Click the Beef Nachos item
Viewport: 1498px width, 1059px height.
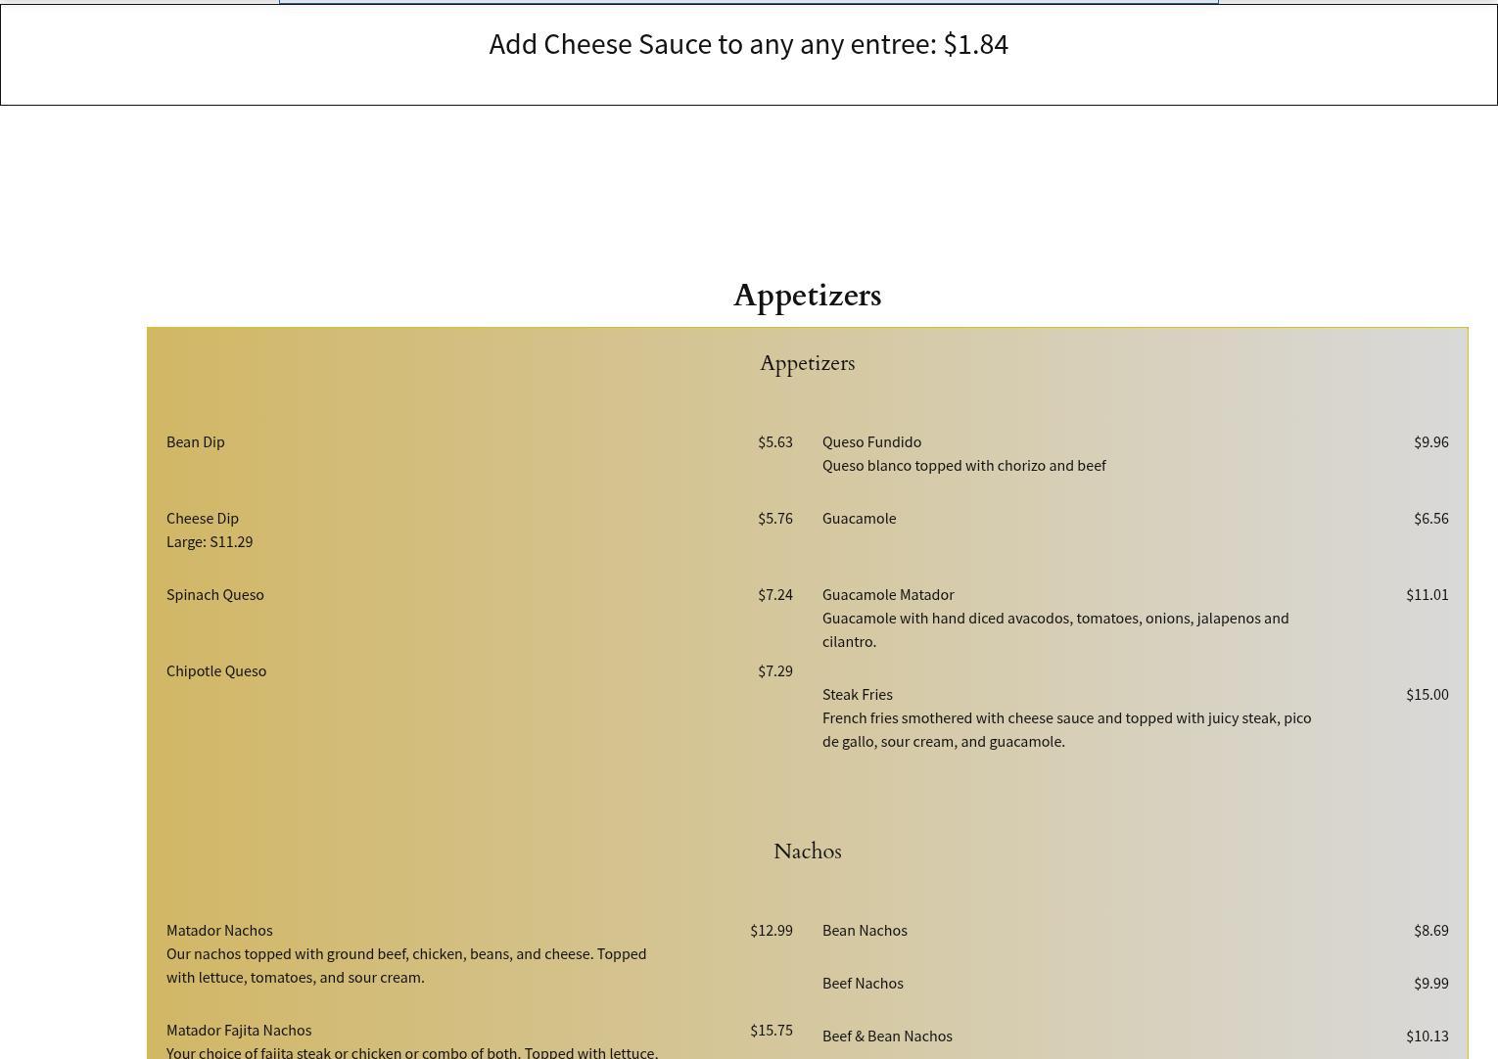click(x=863, y=984)
